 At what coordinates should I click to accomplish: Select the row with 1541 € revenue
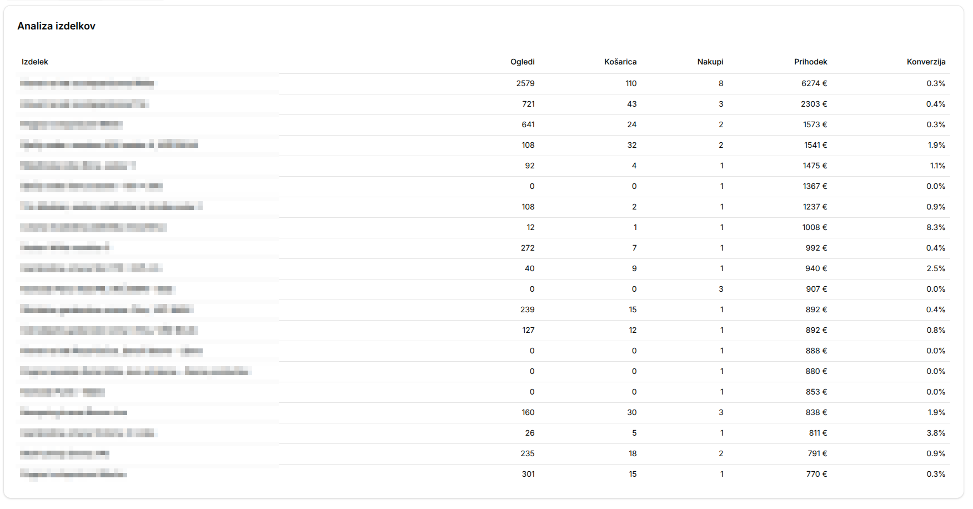point(483,145)
